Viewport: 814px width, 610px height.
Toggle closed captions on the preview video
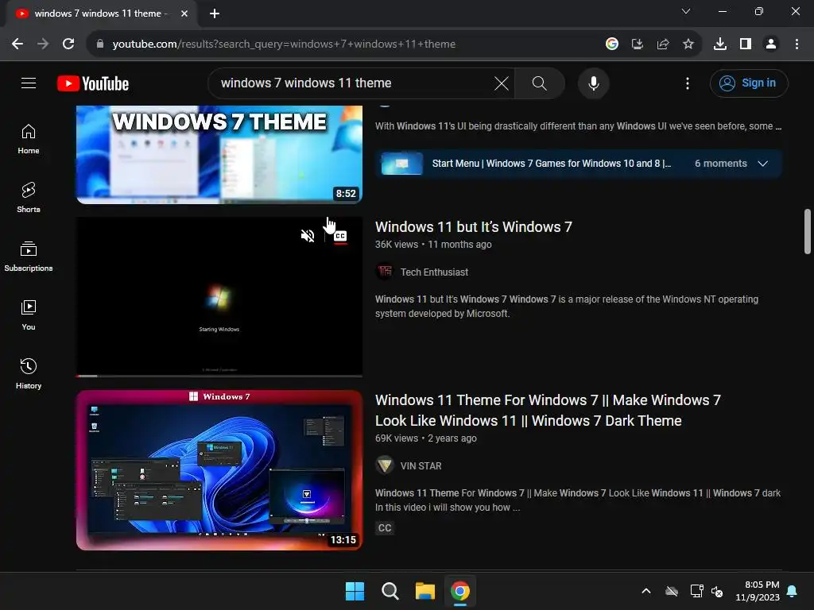click(x=340, y=236)
